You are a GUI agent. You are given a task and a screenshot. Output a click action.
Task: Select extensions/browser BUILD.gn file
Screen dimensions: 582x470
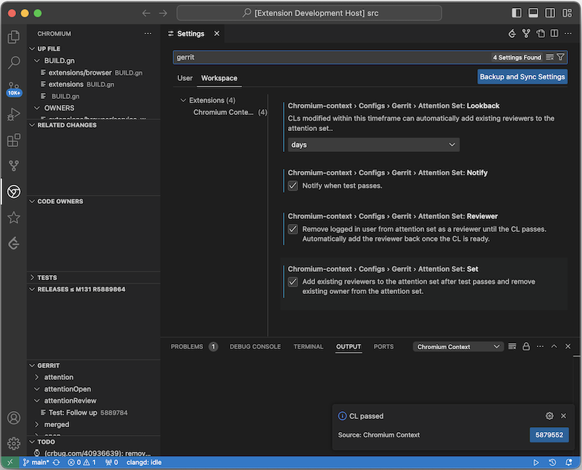tap(95, 73)
